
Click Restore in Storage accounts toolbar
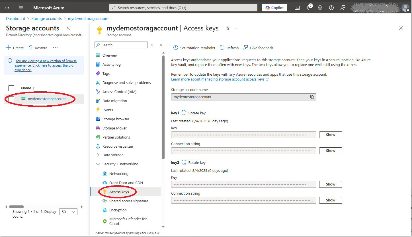(38, 48)
